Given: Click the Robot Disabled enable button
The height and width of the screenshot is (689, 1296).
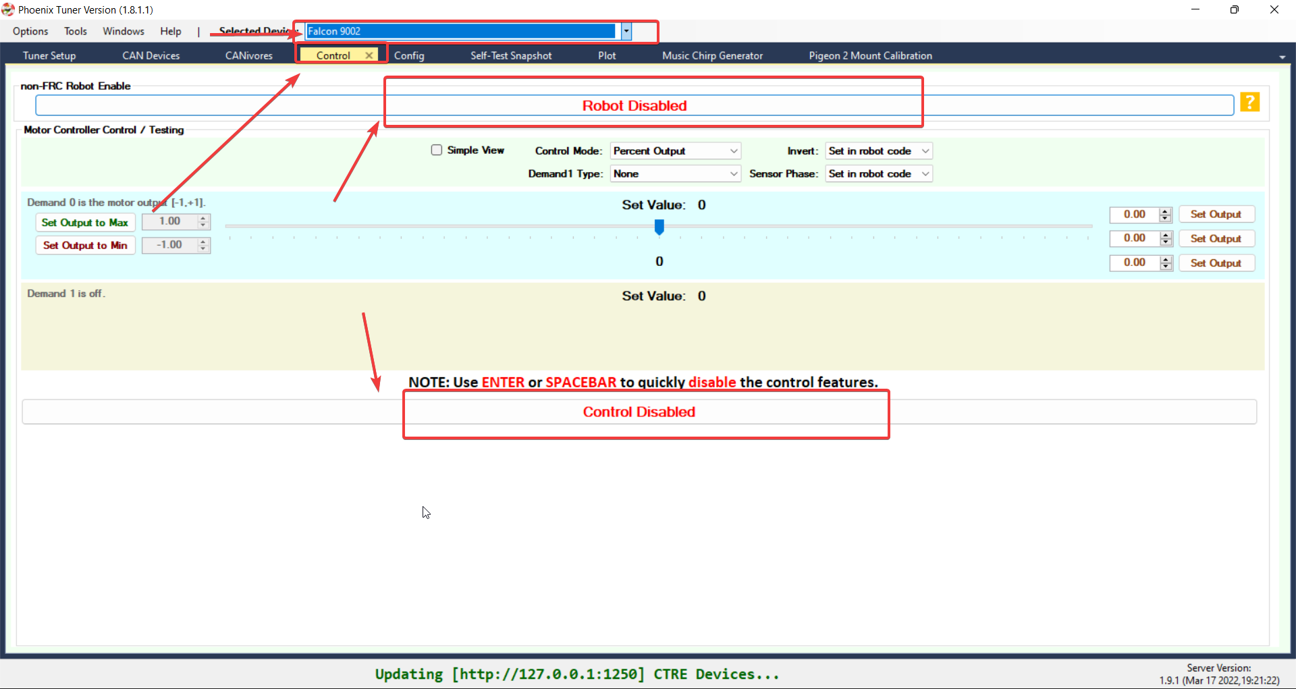Looking at the screenshot, I should click(x=634, y=105).
